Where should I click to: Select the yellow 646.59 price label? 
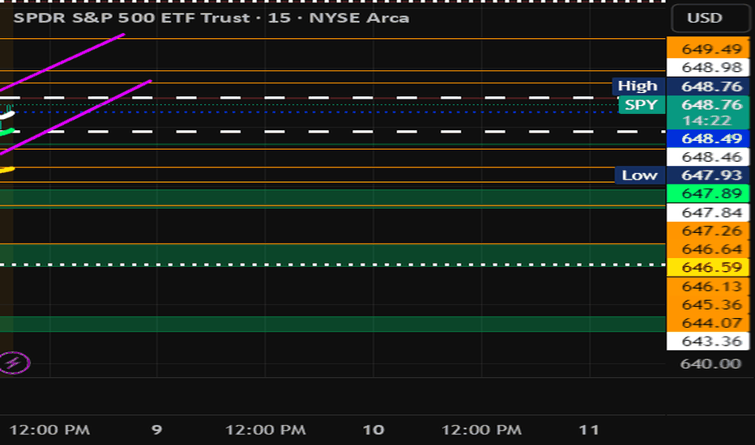(708, 267)
